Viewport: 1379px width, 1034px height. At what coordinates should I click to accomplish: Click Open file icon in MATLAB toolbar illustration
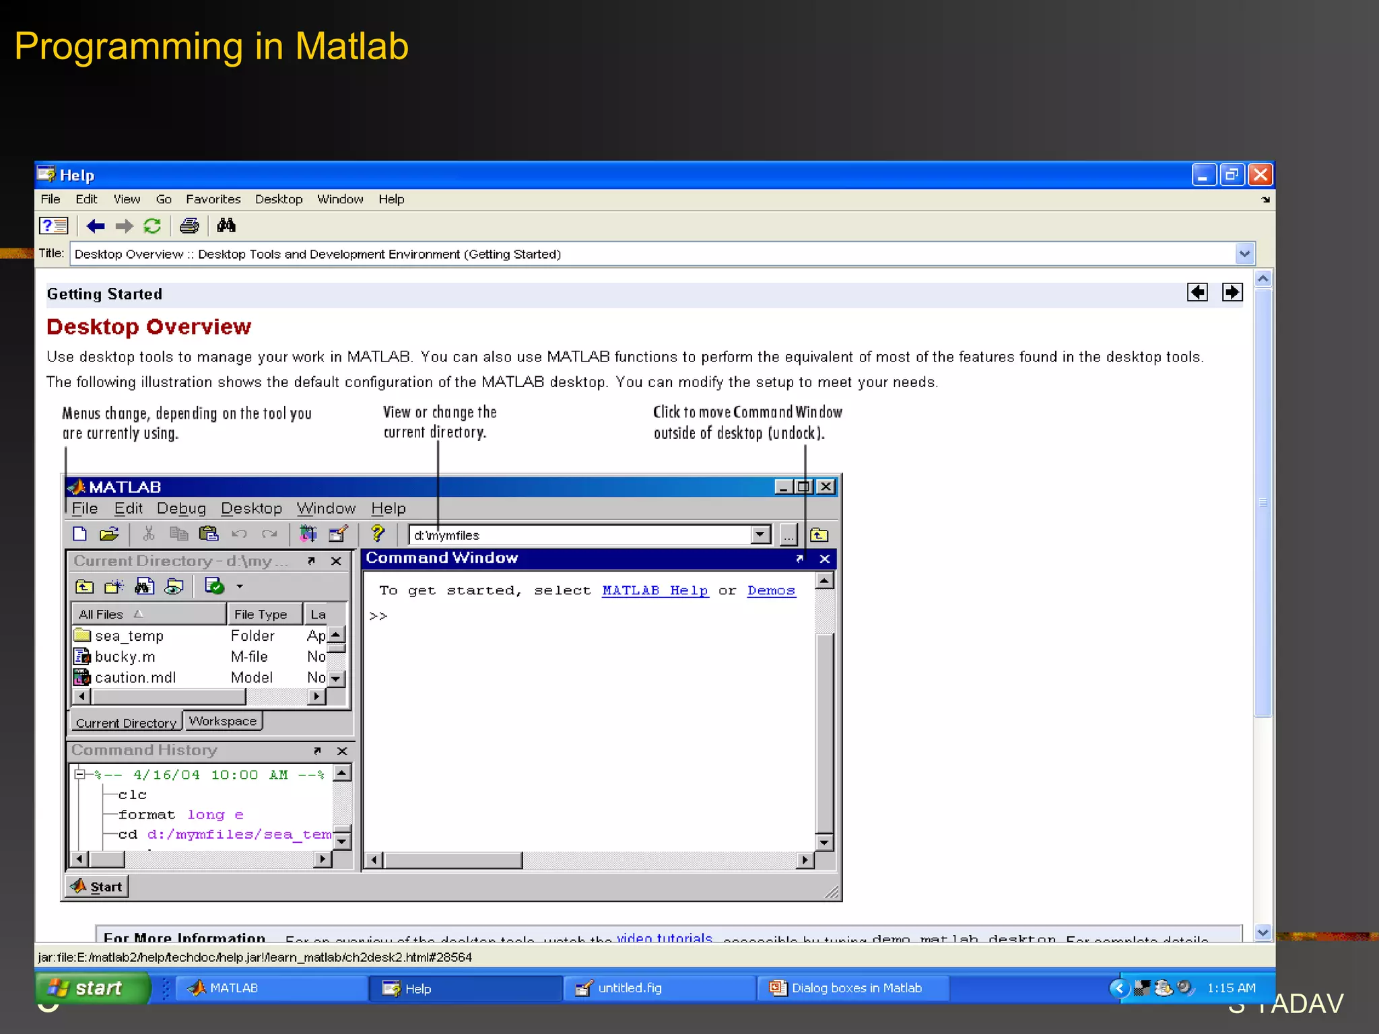coord(109,535)
